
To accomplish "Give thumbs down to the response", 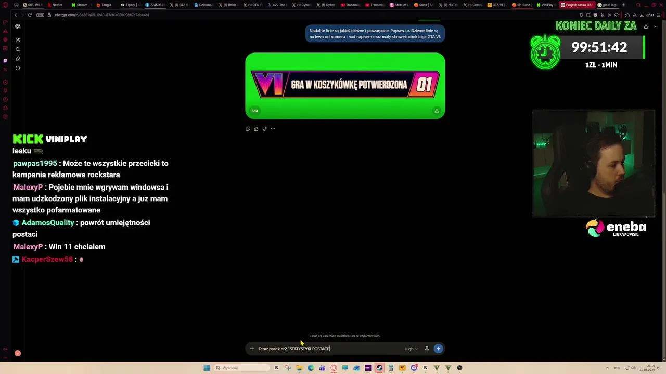I will (x=264, y=129).
